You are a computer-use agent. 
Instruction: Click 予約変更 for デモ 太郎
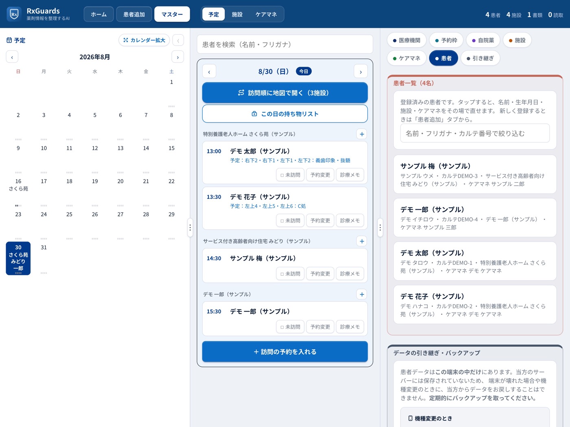(320, 175)
